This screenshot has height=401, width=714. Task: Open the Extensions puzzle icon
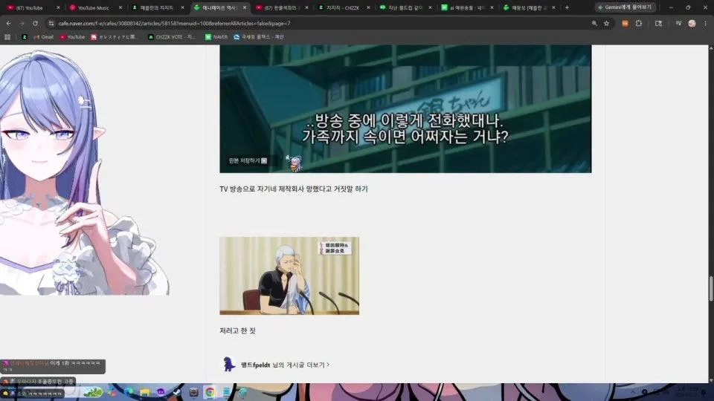[x=638, y=23]
